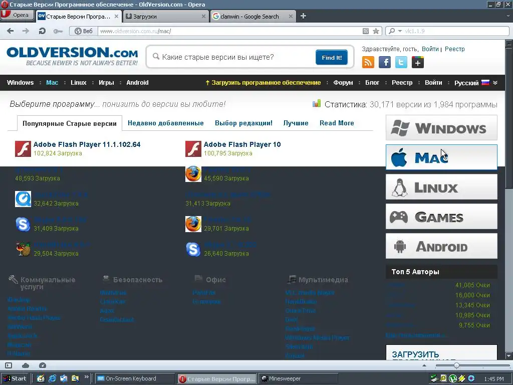Click the Russian flag icon
The image size is (513, 385).
485,82
